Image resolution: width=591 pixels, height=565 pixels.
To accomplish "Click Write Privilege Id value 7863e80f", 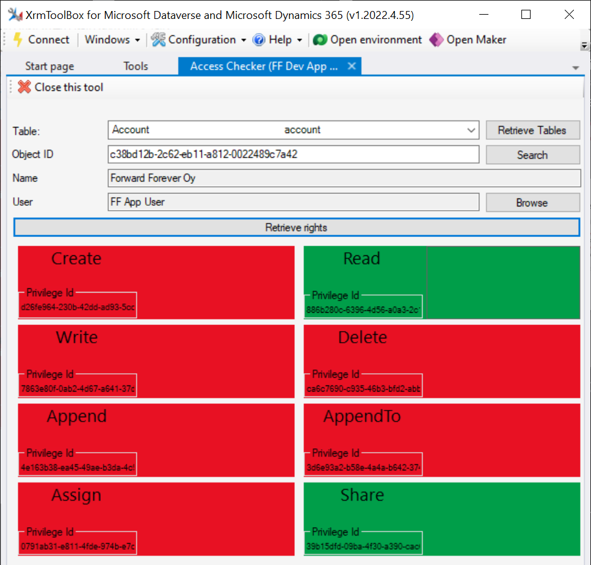I will 78,389.
